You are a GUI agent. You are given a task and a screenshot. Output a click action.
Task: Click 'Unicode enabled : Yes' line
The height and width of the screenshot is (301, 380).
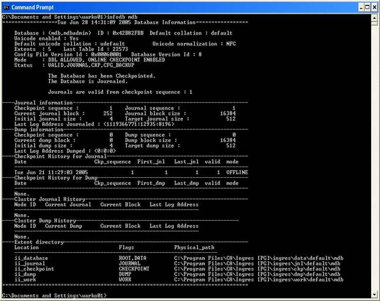tap(46, 38)
